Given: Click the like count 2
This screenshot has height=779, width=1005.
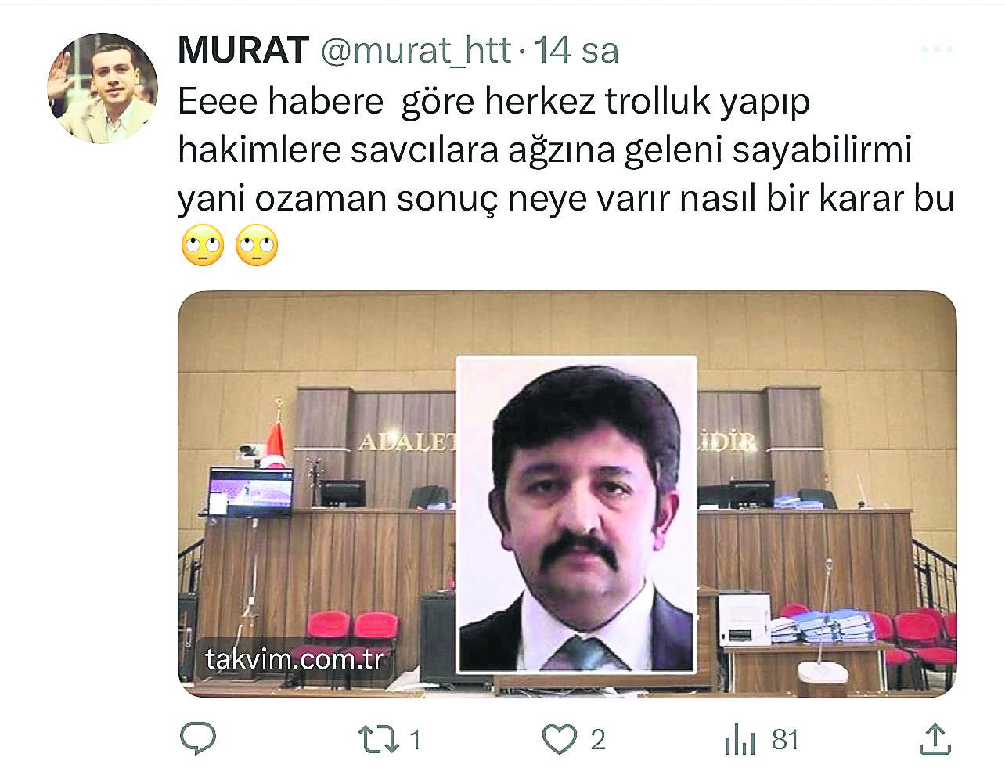Looking at the screenshot, I should click(598, 740).
